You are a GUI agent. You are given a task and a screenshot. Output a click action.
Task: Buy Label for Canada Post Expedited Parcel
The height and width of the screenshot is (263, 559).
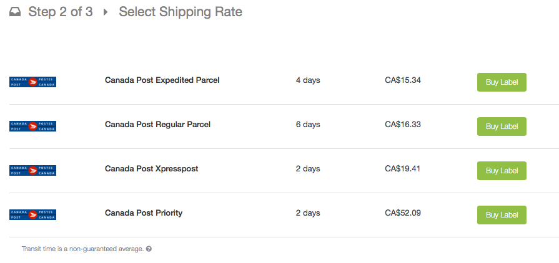click(502, 82)
